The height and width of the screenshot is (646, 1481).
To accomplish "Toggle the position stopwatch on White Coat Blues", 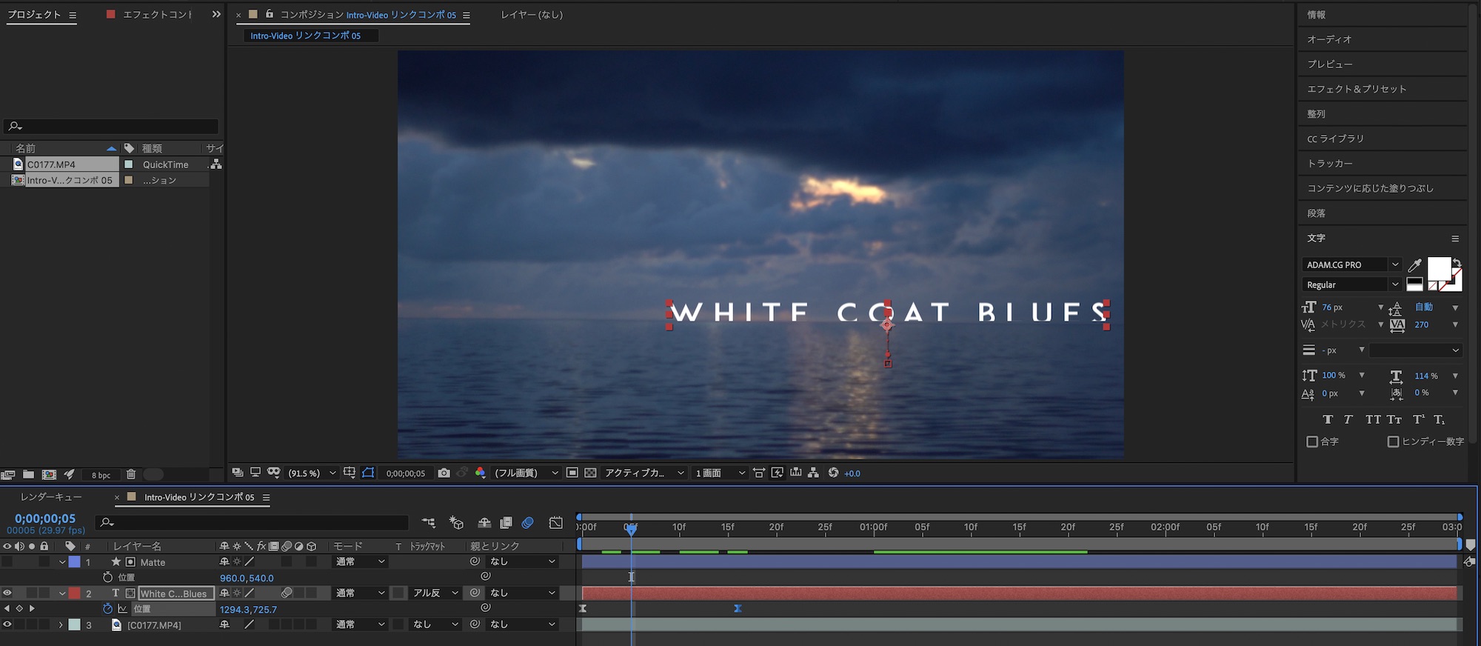I will tap(107, 609).
